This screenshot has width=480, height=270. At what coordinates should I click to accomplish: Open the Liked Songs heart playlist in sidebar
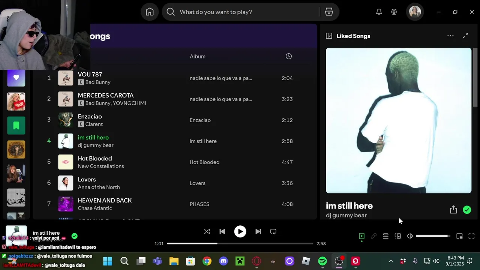tap(16, 78)
